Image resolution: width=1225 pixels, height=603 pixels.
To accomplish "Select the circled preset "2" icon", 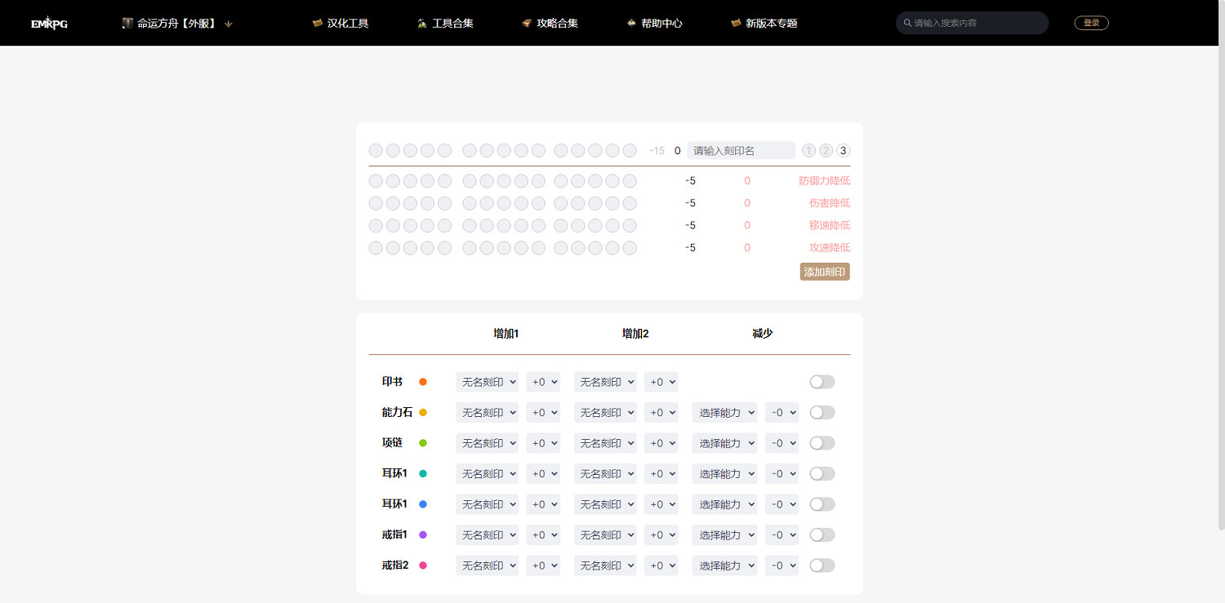I will pyautogui.click(x=826, y=150).
